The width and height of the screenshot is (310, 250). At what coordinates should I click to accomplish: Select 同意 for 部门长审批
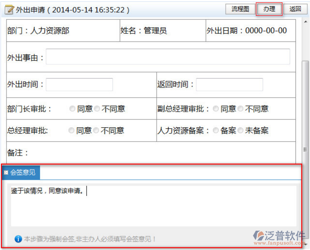(72, 109)
